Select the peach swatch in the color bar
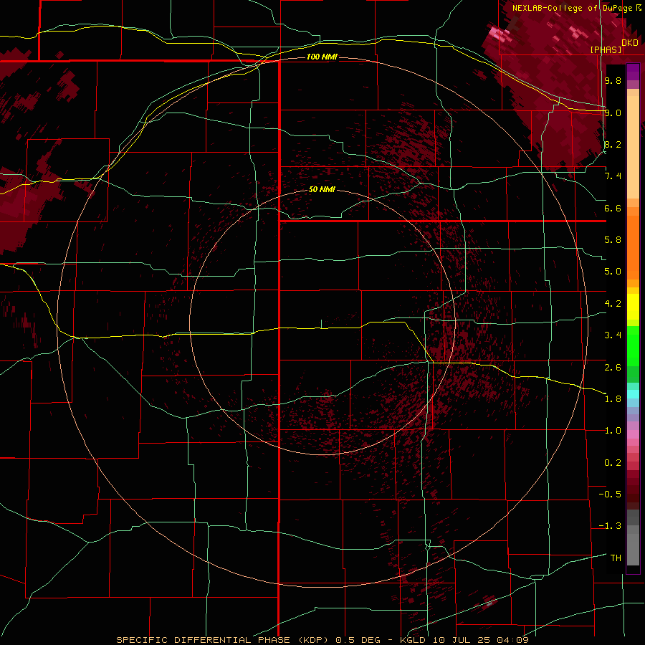The height and width of the screenshot is (645, 645). tap(633, 148)
